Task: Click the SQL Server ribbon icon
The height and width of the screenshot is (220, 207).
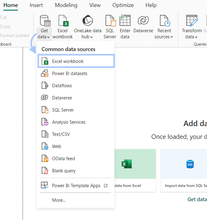Action: point(110,21)
